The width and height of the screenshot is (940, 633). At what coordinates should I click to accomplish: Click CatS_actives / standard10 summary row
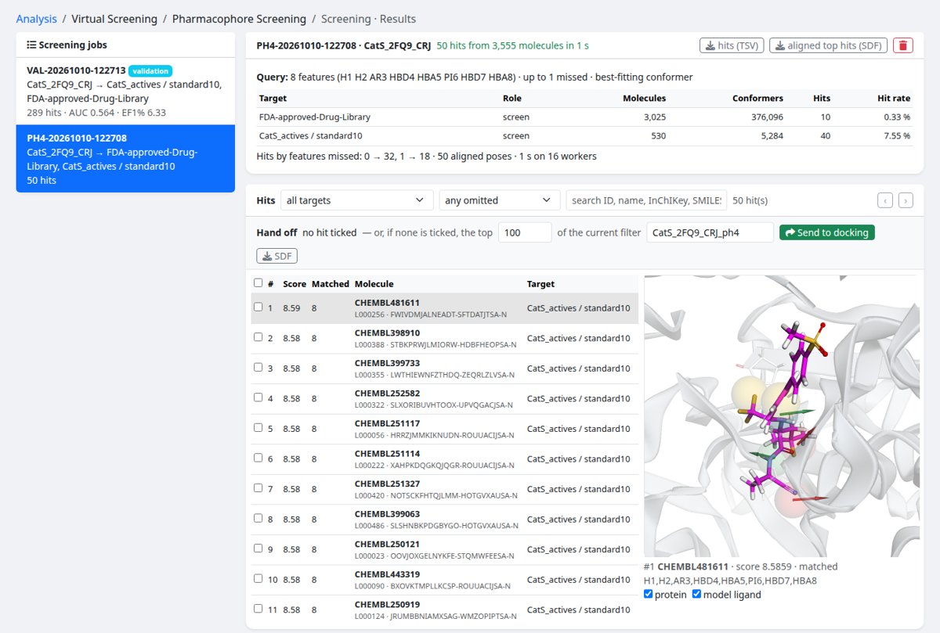pos(584,136)
